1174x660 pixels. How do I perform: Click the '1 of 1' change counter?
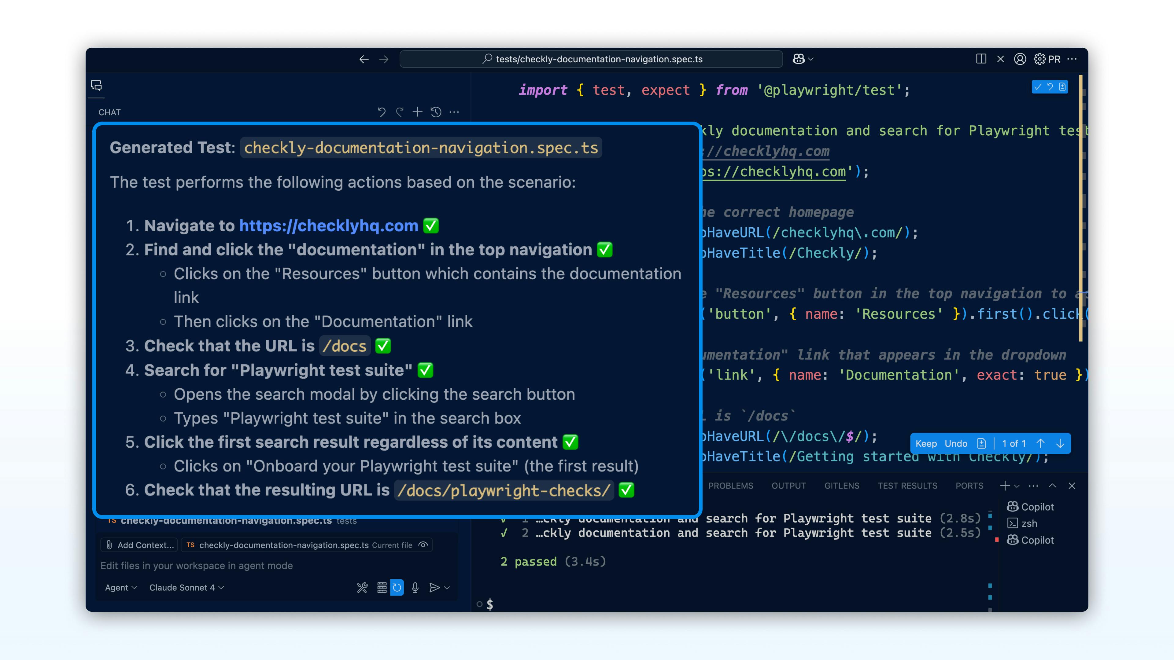click(x=1013, y=444)
